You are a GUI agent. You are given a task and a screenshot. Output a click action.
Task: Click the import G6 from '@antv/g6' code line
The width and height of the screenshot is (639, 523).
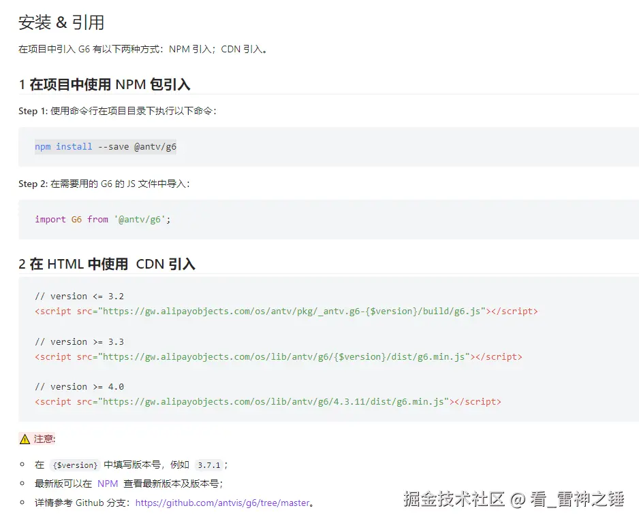click(x=103, y=220)
